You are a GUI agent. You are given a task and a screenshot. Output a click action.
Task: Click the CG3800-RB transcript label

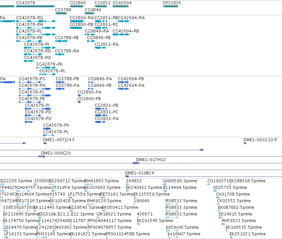(x=81, y=25)
